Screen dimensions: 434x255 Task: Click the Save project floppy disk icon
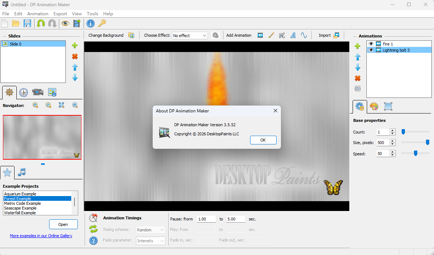[27, 23]
